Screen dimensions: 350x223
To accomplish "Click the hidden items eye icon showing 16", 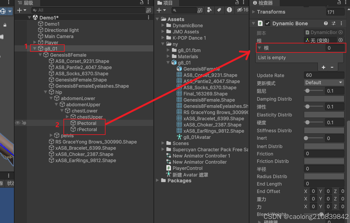I will pos(240,10).
